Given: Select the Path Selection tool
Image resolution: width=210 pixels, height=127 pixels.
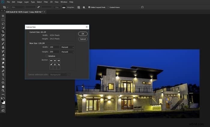Looking at the screenshot, I should point(3,79).
